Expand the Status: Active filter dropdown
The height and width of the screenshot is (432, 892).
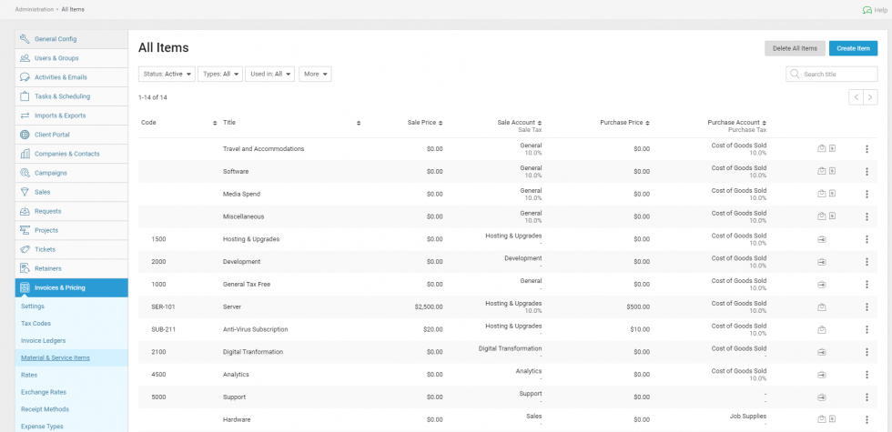click(x=166, y=74)
